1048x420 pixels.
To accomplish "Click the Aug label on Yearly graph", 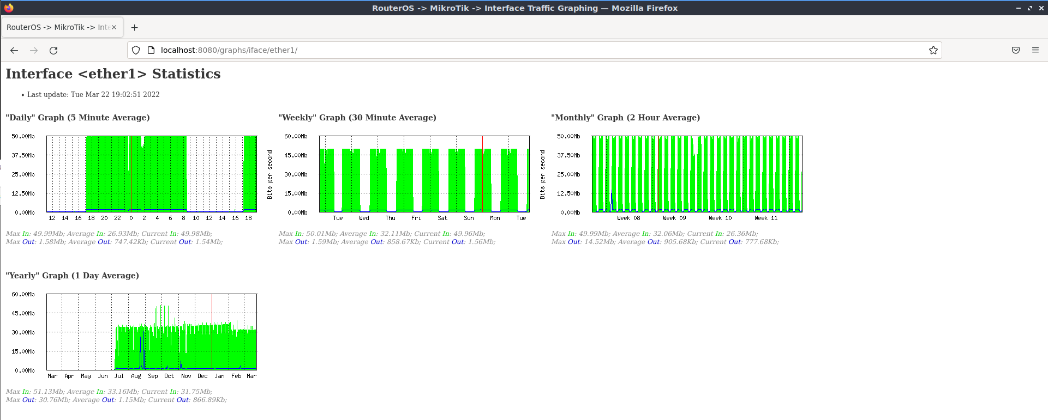I will [x=136, y=376].
